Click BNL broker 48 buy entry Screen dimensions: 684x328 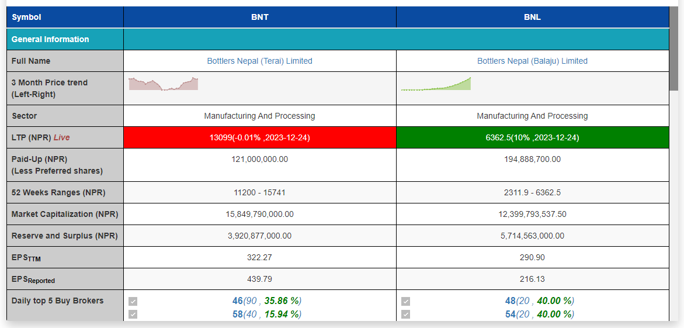click(540, 301)
